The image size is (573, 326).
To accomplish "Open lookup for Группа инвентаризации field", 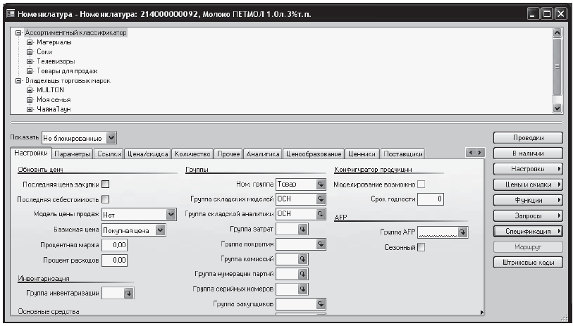I will coord(129,292).
